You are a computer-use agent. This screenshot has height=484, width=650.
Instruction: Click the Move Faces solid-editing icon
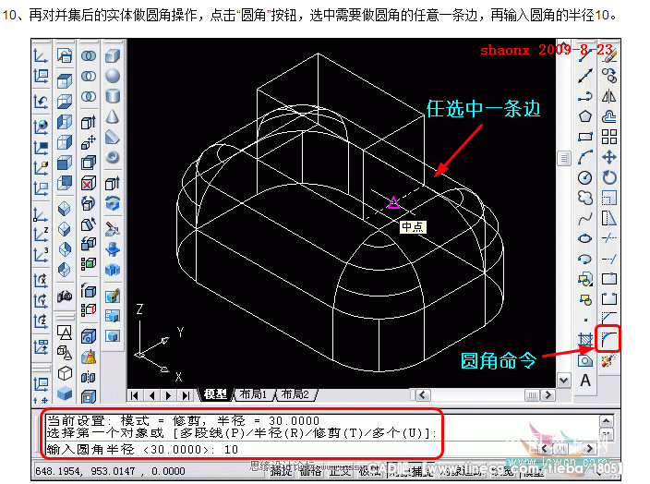(x=89, y=142)
